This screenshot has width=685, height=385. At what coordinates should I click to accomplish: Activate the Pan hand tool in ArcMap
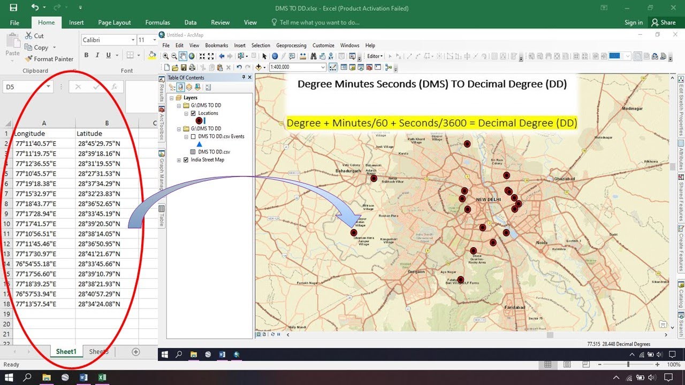pyautogui.click(x=182, y=56)
